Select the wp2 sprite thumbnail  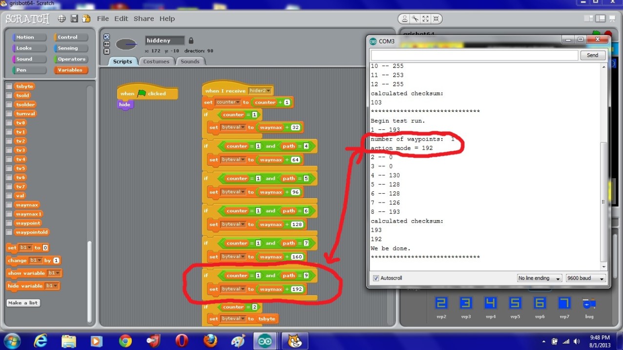441,304
